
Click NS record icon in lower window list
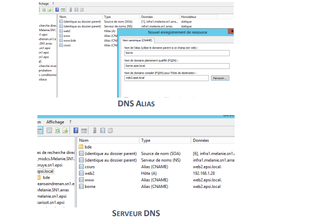[81, 160]
